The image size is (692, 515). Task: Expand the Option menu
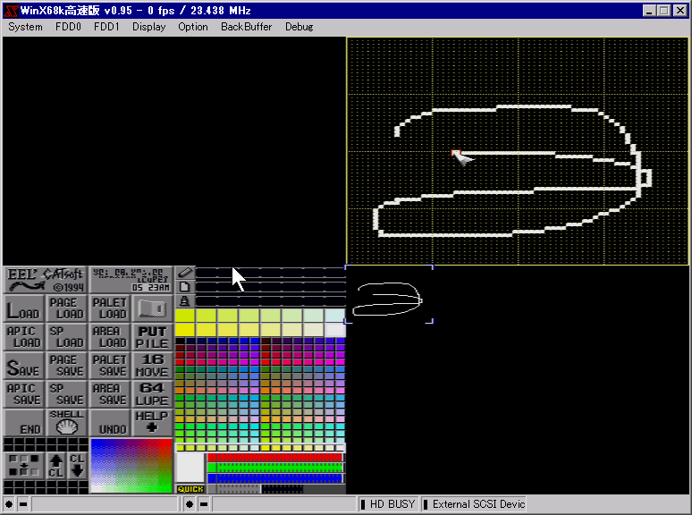coord(192,27)
